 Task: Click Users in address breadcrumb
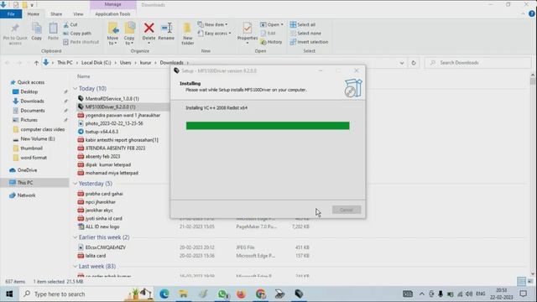point(125,63)
